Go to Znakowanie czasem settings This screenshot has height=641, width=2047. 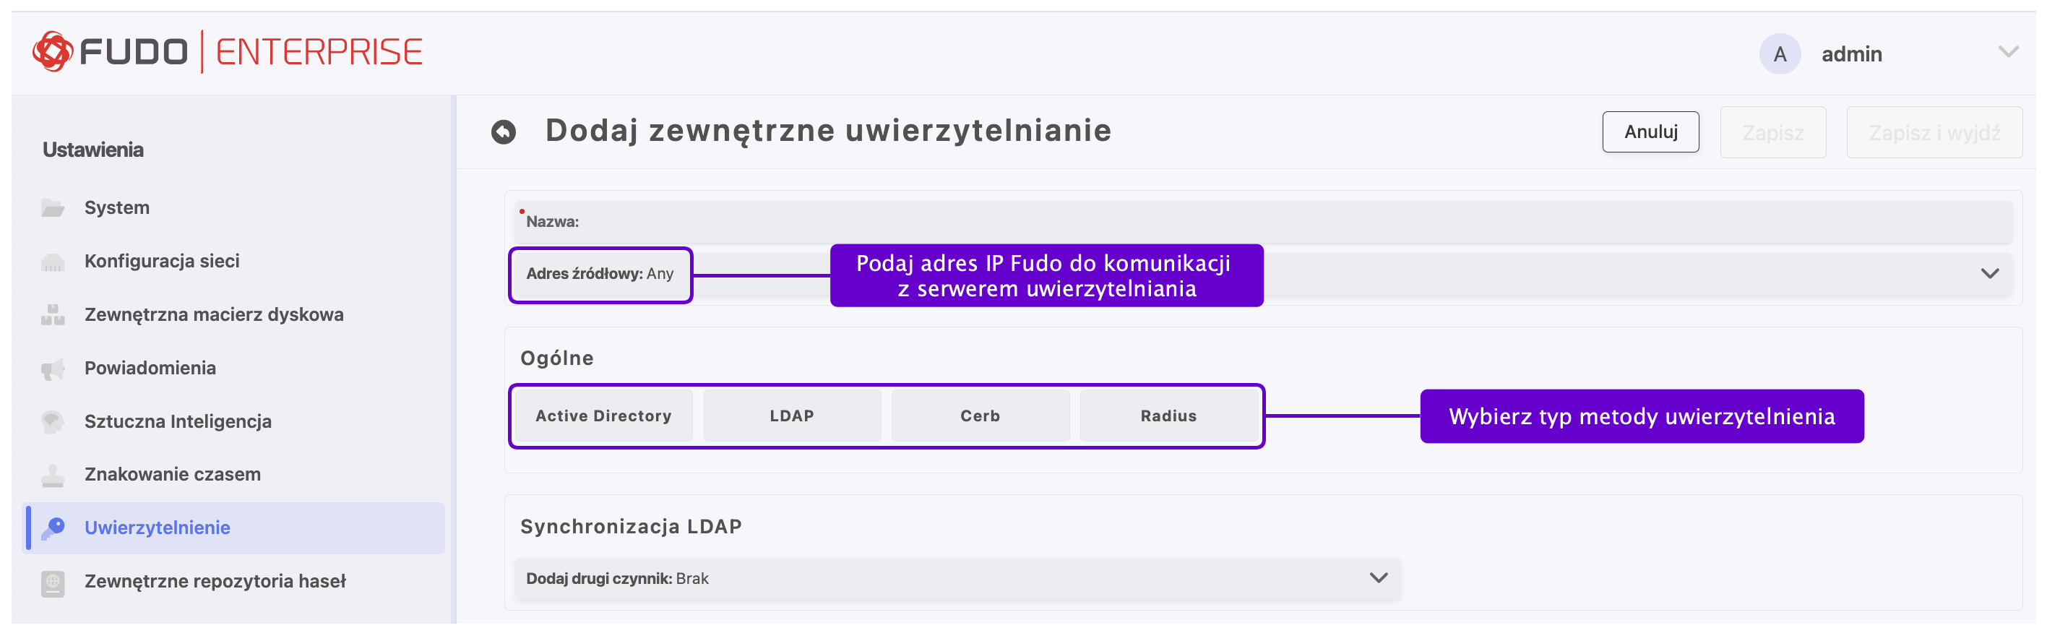[173, 475]
